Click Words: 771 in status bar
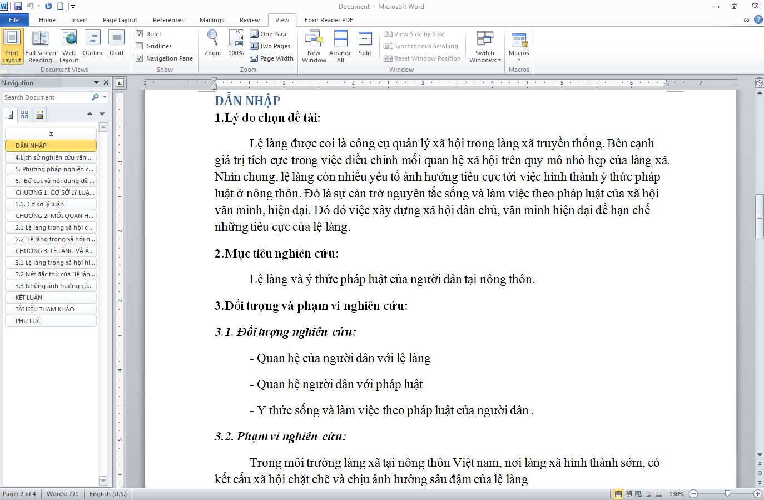The height and width of the screenshot is (500, 764). click(x=63, y=494)
